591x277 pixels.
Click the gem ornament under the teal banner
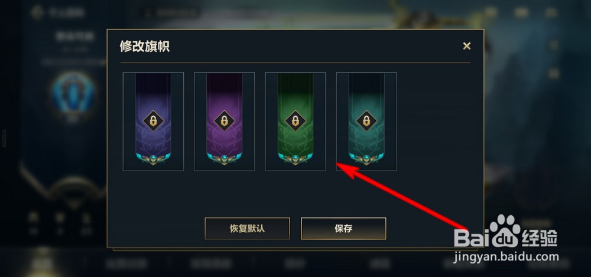pos(367,159)
